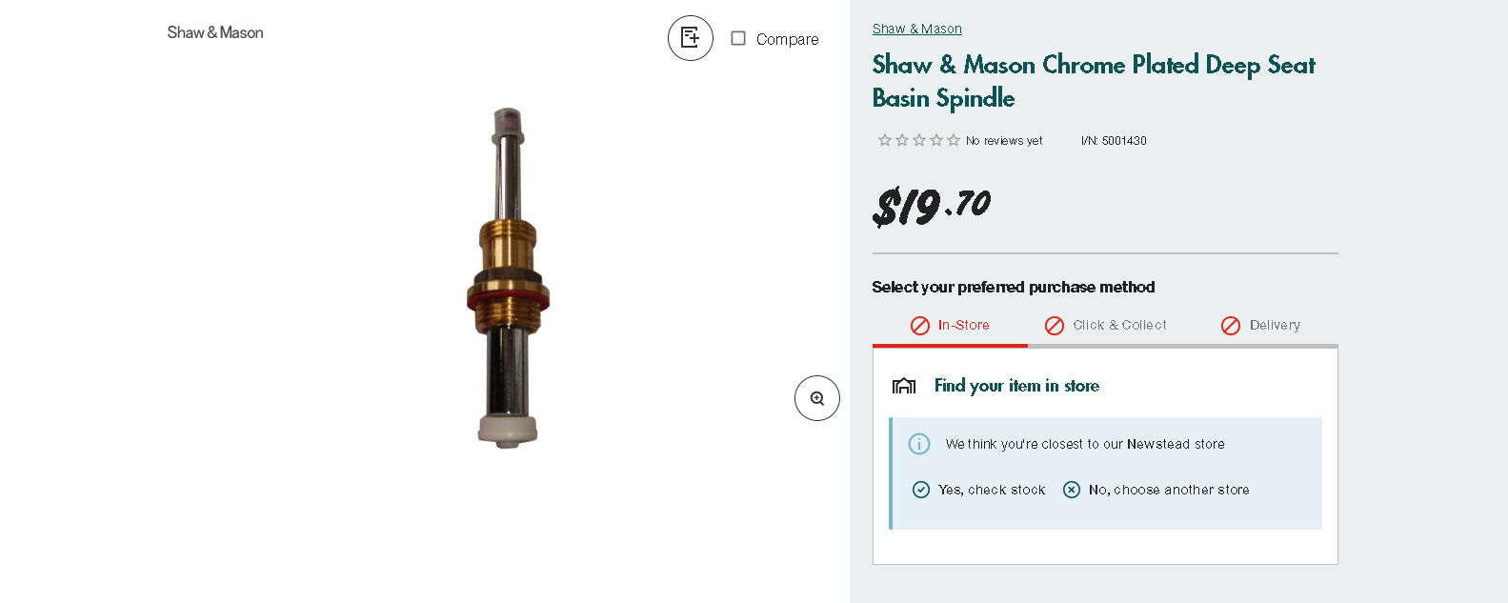
Task: Click the No reviews yet text
Action: coord(1003,140)
